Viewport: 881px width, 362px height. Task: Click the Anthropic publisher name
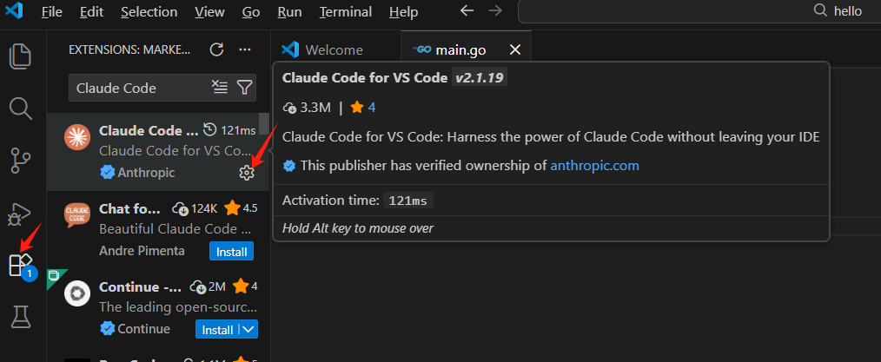tap(146, 173)
